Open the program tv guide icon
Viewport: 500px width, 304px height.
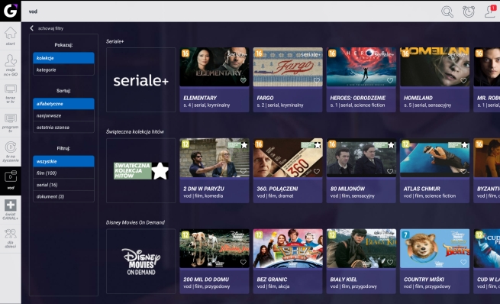pos(11,123)
